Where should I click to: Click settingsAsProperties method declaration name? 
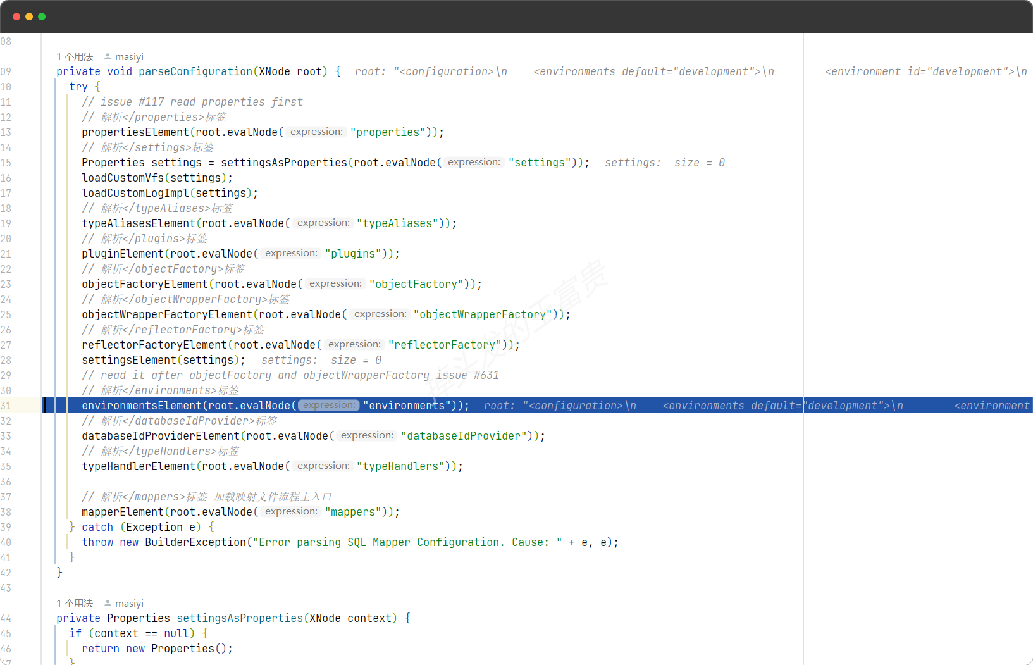[x=240, y=618]
